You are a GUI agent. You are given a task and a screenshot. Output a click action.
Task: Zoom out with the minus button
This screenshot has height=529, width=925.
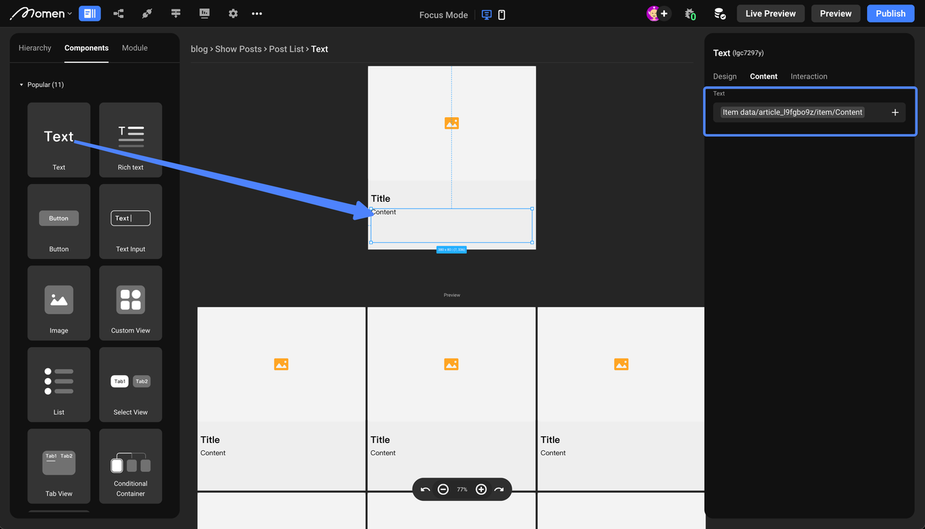point(443,489)
